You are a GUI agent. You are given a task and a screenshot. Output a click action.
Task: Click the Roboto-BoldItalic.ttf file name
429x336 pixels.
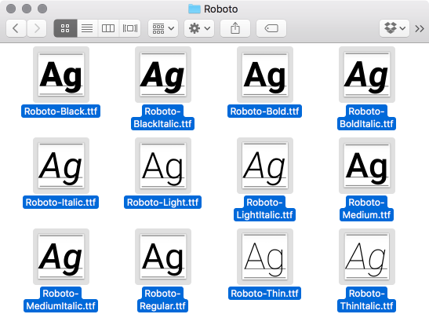pyautogui.click(x=366, y=118)
